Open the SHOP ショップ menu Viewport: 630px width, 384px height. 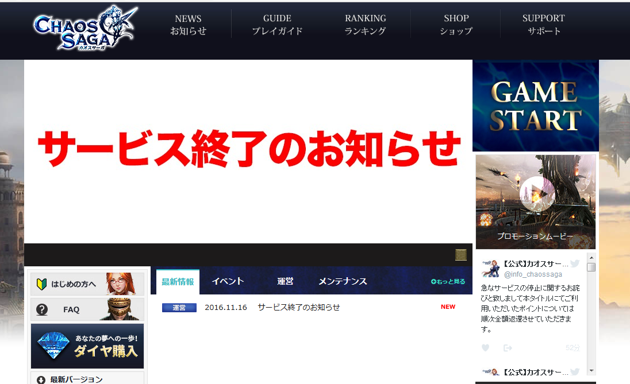click(x=456, y=25)
